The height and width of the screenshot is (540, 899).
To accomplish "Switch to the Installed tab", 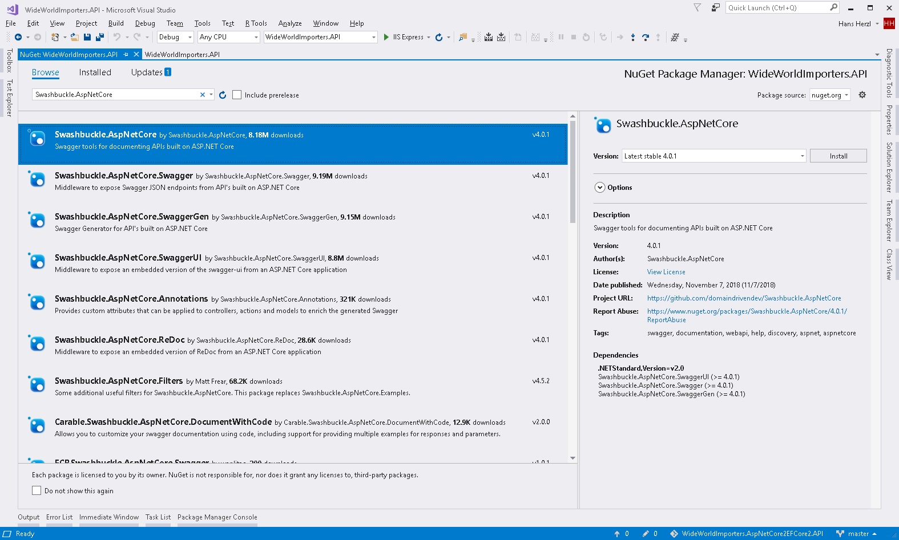I will tap(95, 72).
